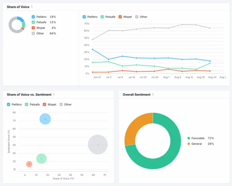Image resolution: width=232 pixels, height=186 pixels.
Task: Toggle Other checkbox in legend at 64%
Action: 33,33
